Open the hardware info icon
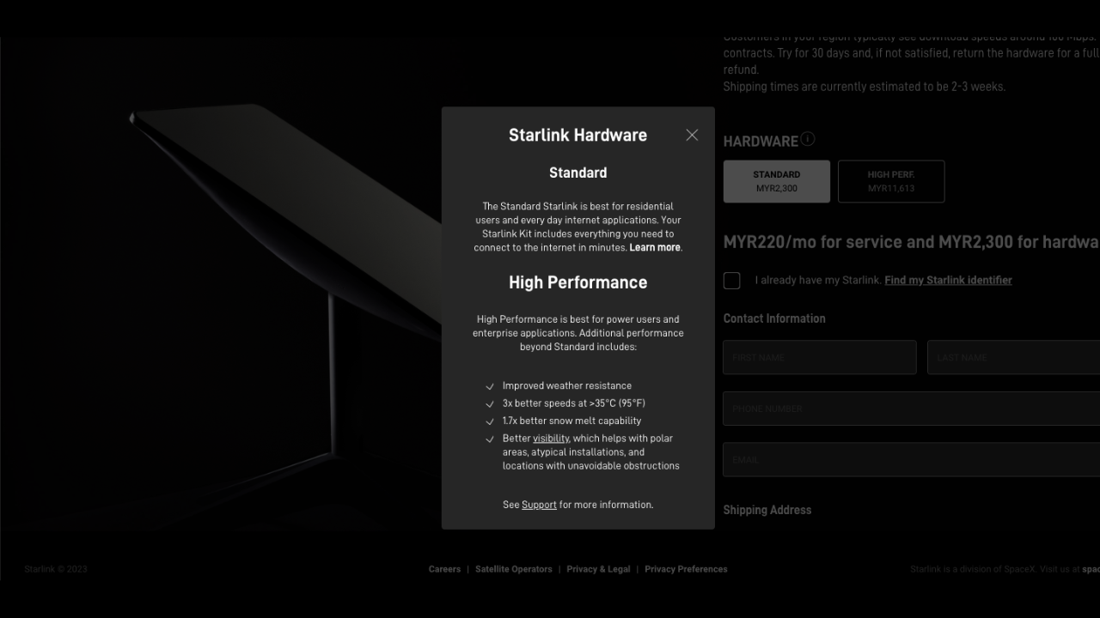1100x618 pixels. point(808,139)
